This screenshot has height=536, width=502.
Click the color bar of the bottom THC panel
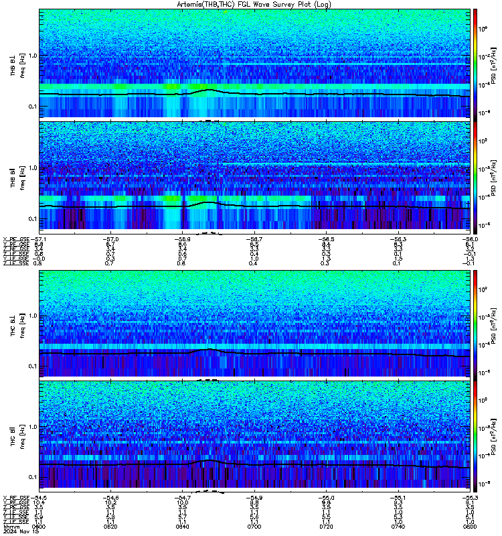pyautogui.click(x=475, y=437)
